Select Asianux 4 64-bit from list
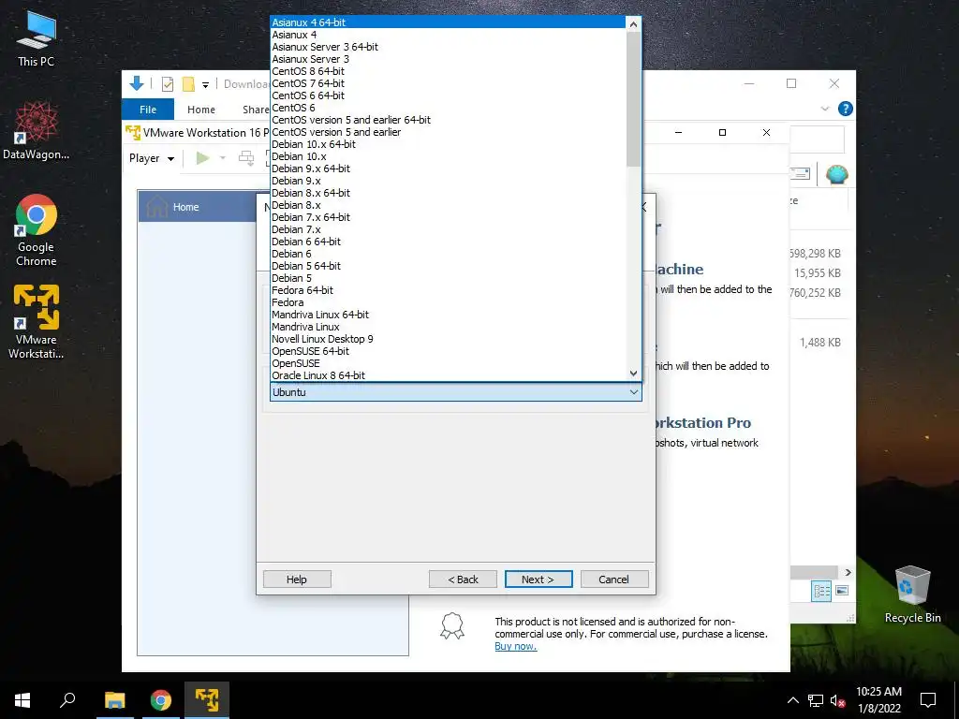This screenshot has height=719, width=959. pos(448,22)
